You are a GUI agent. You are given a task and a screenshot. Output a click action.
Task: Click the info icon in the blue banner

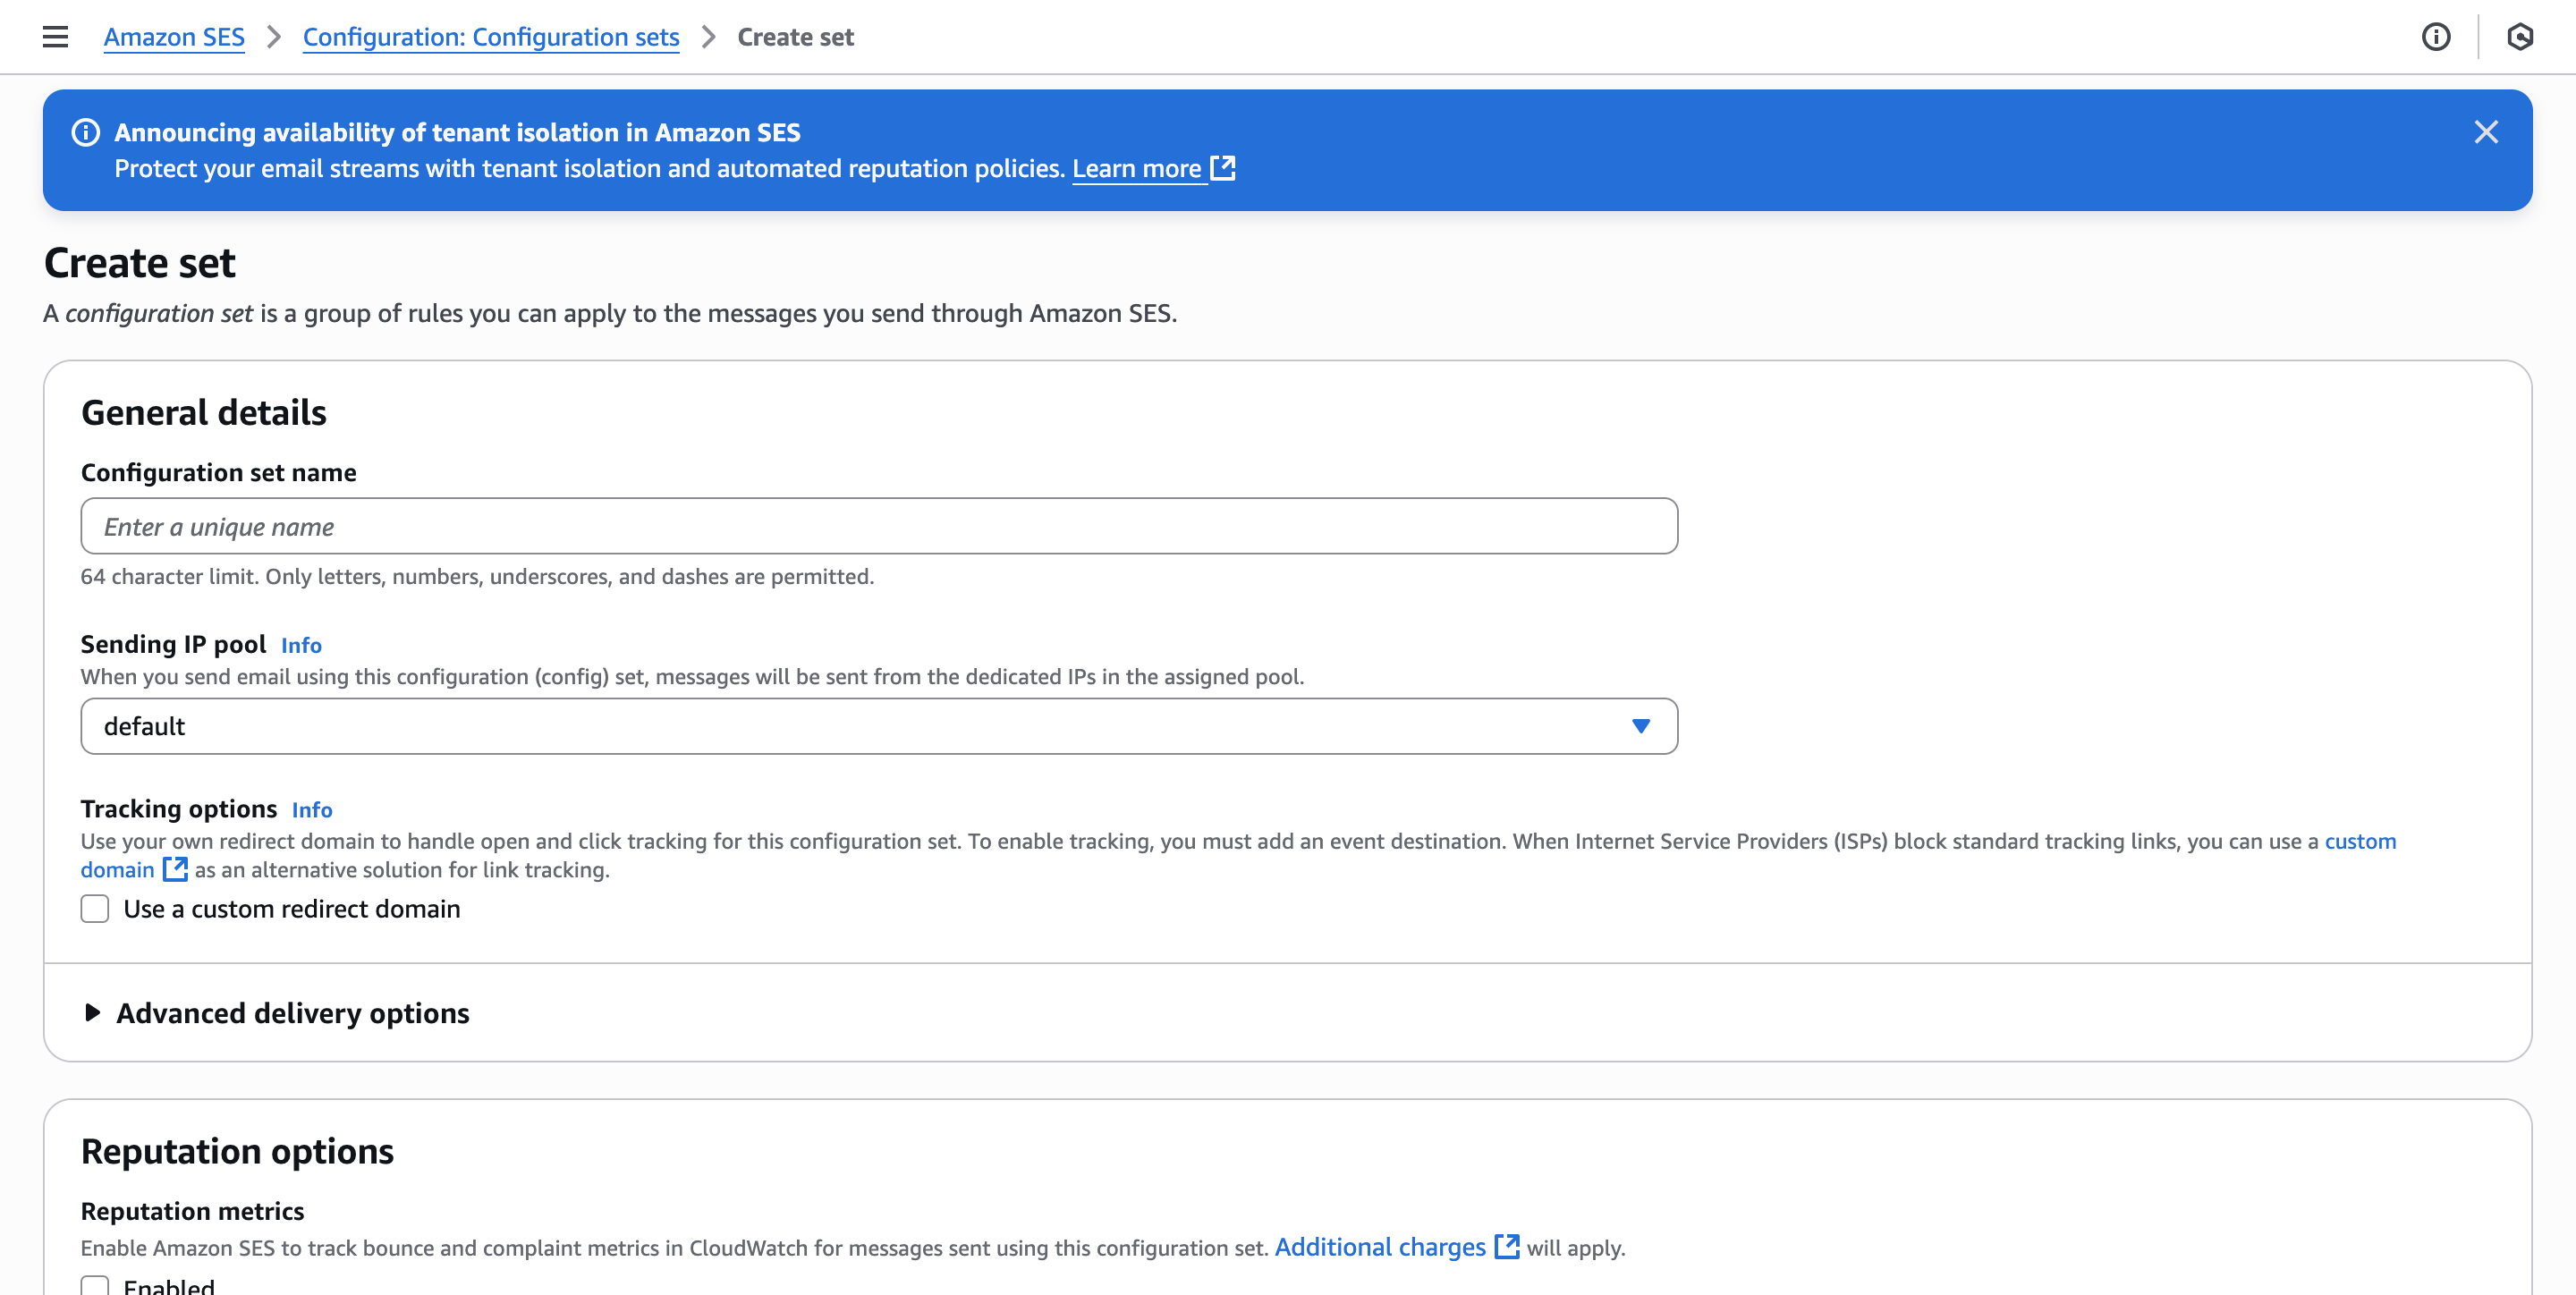[x=86, y=132]
